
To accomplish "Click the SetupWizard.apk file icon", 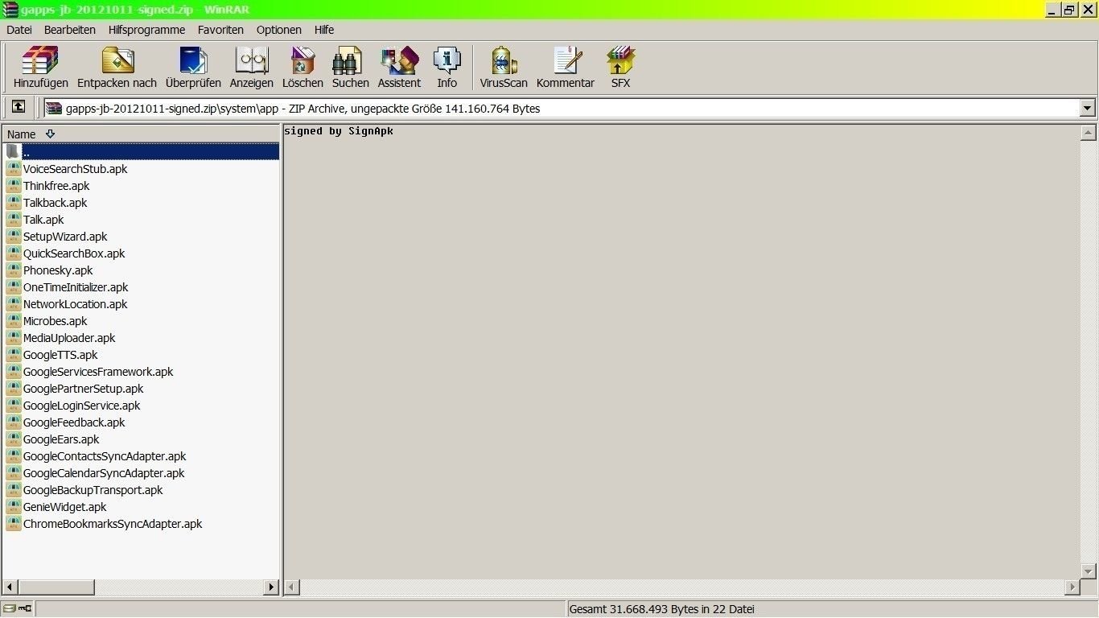I will click(x=14, y=237).
